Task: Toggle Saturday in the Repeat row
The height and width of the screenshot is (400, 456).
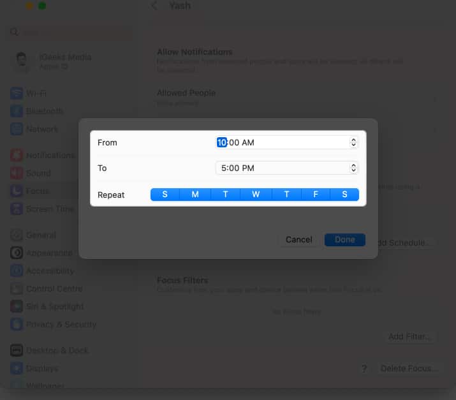Action: click(344, 195)
